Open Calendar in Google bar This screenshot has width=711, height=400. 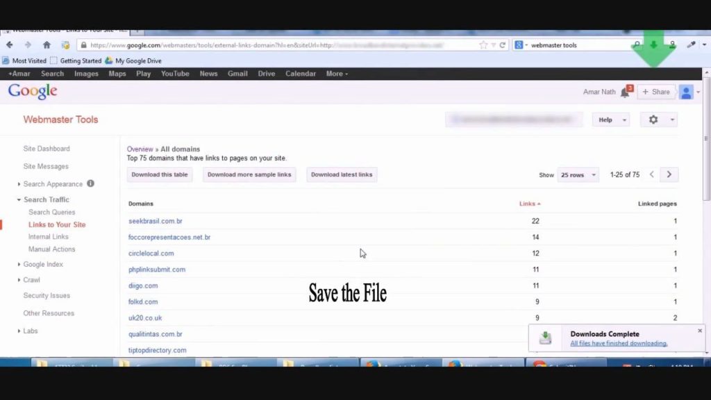pos(301,74)
